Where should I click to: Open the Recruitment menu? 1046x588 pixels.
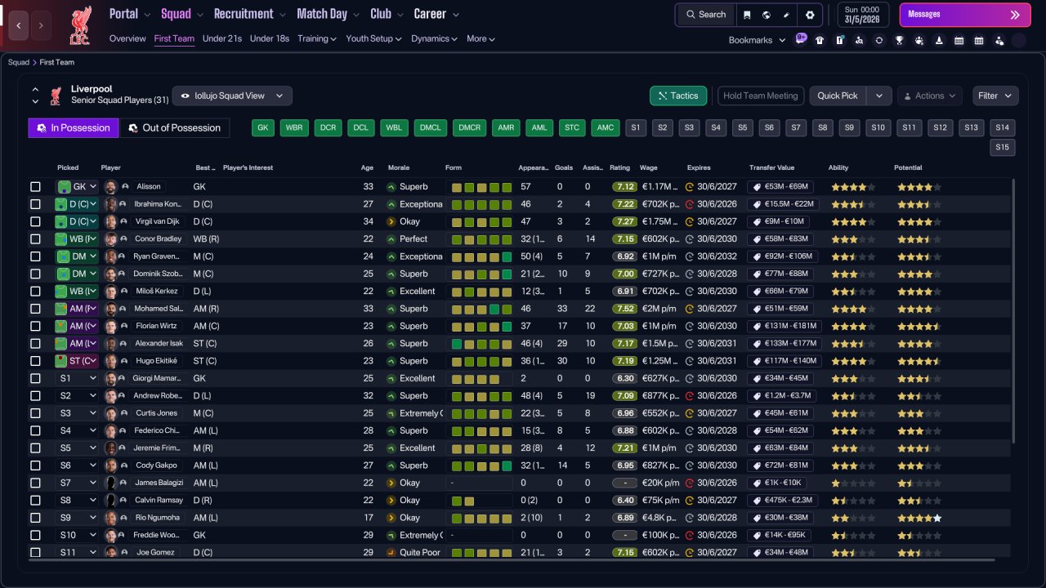pos(250,14)
